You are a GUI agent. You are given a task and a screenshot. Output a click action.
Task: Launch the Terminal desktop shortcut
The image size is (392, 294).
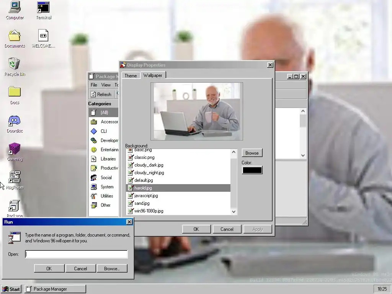44,10
